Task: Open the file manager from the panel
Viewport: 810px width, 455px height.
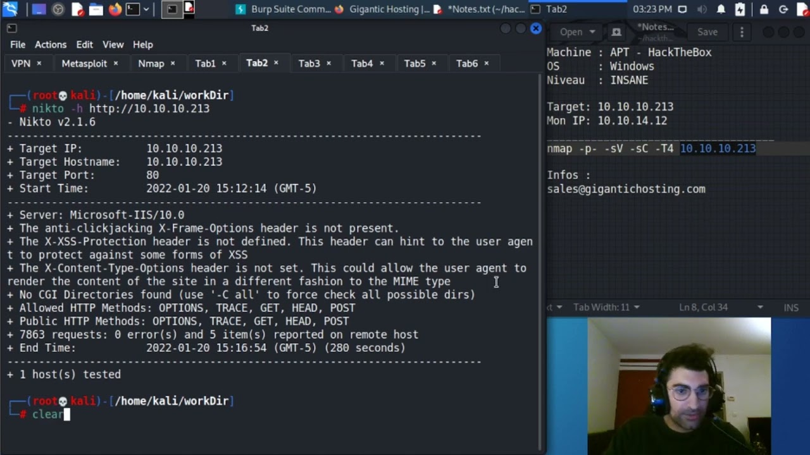Action: 96,9
